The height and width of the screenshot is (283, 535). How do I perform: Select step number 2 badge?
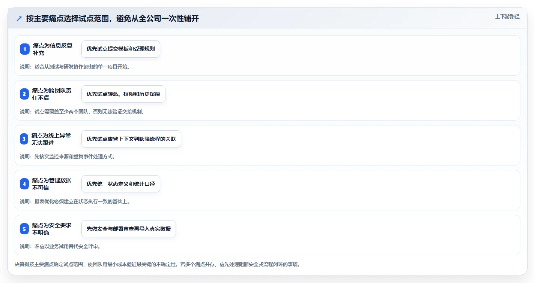24,94
